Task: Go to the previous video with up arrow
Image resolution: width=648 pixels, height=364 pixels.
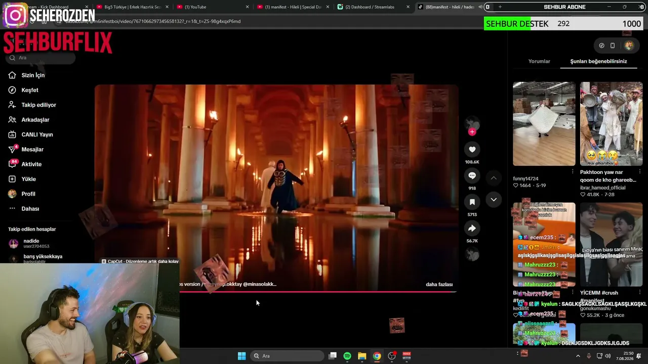Action: [x=494, y=178]
